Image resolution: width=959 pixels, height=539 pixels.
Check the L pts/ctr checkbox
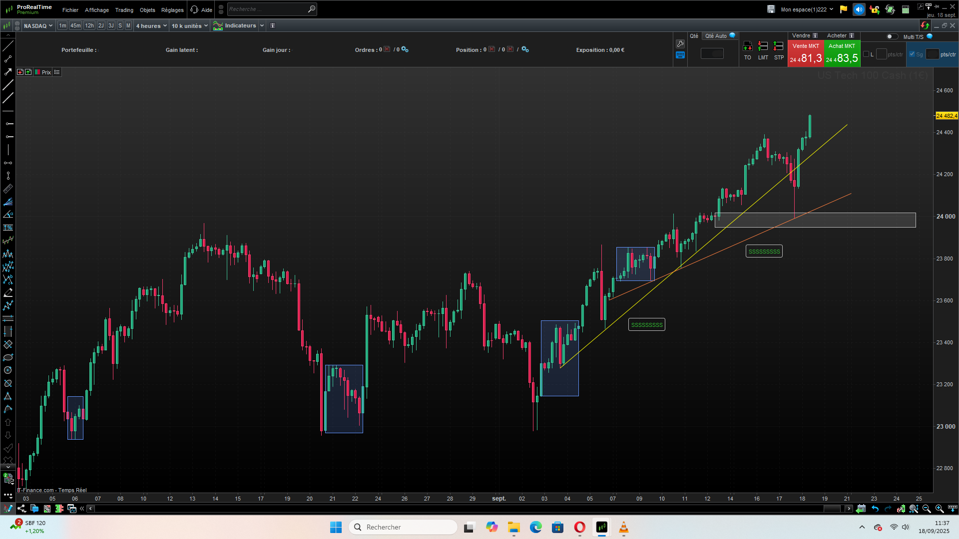click(867, 54)
